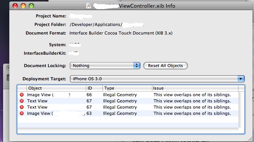Image resolution: width=254 pixels, height=142 pixels.
Task: Click error icon on second Text View row
Action: click(22, 107)
